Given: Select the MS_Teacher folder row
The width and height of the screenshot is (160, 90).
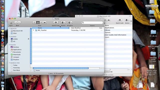Looking at the screenshot, I should point(68,30).
